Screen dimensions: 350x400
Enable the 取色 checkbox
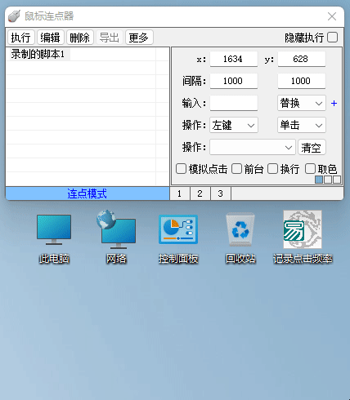click(310, 169)
